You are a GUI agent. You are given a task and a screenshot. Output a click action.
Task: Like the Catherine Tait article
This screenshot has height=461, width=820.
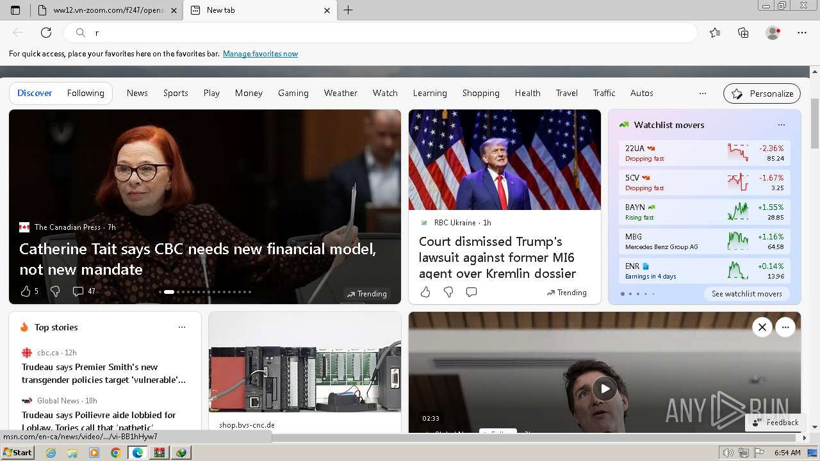26,291
